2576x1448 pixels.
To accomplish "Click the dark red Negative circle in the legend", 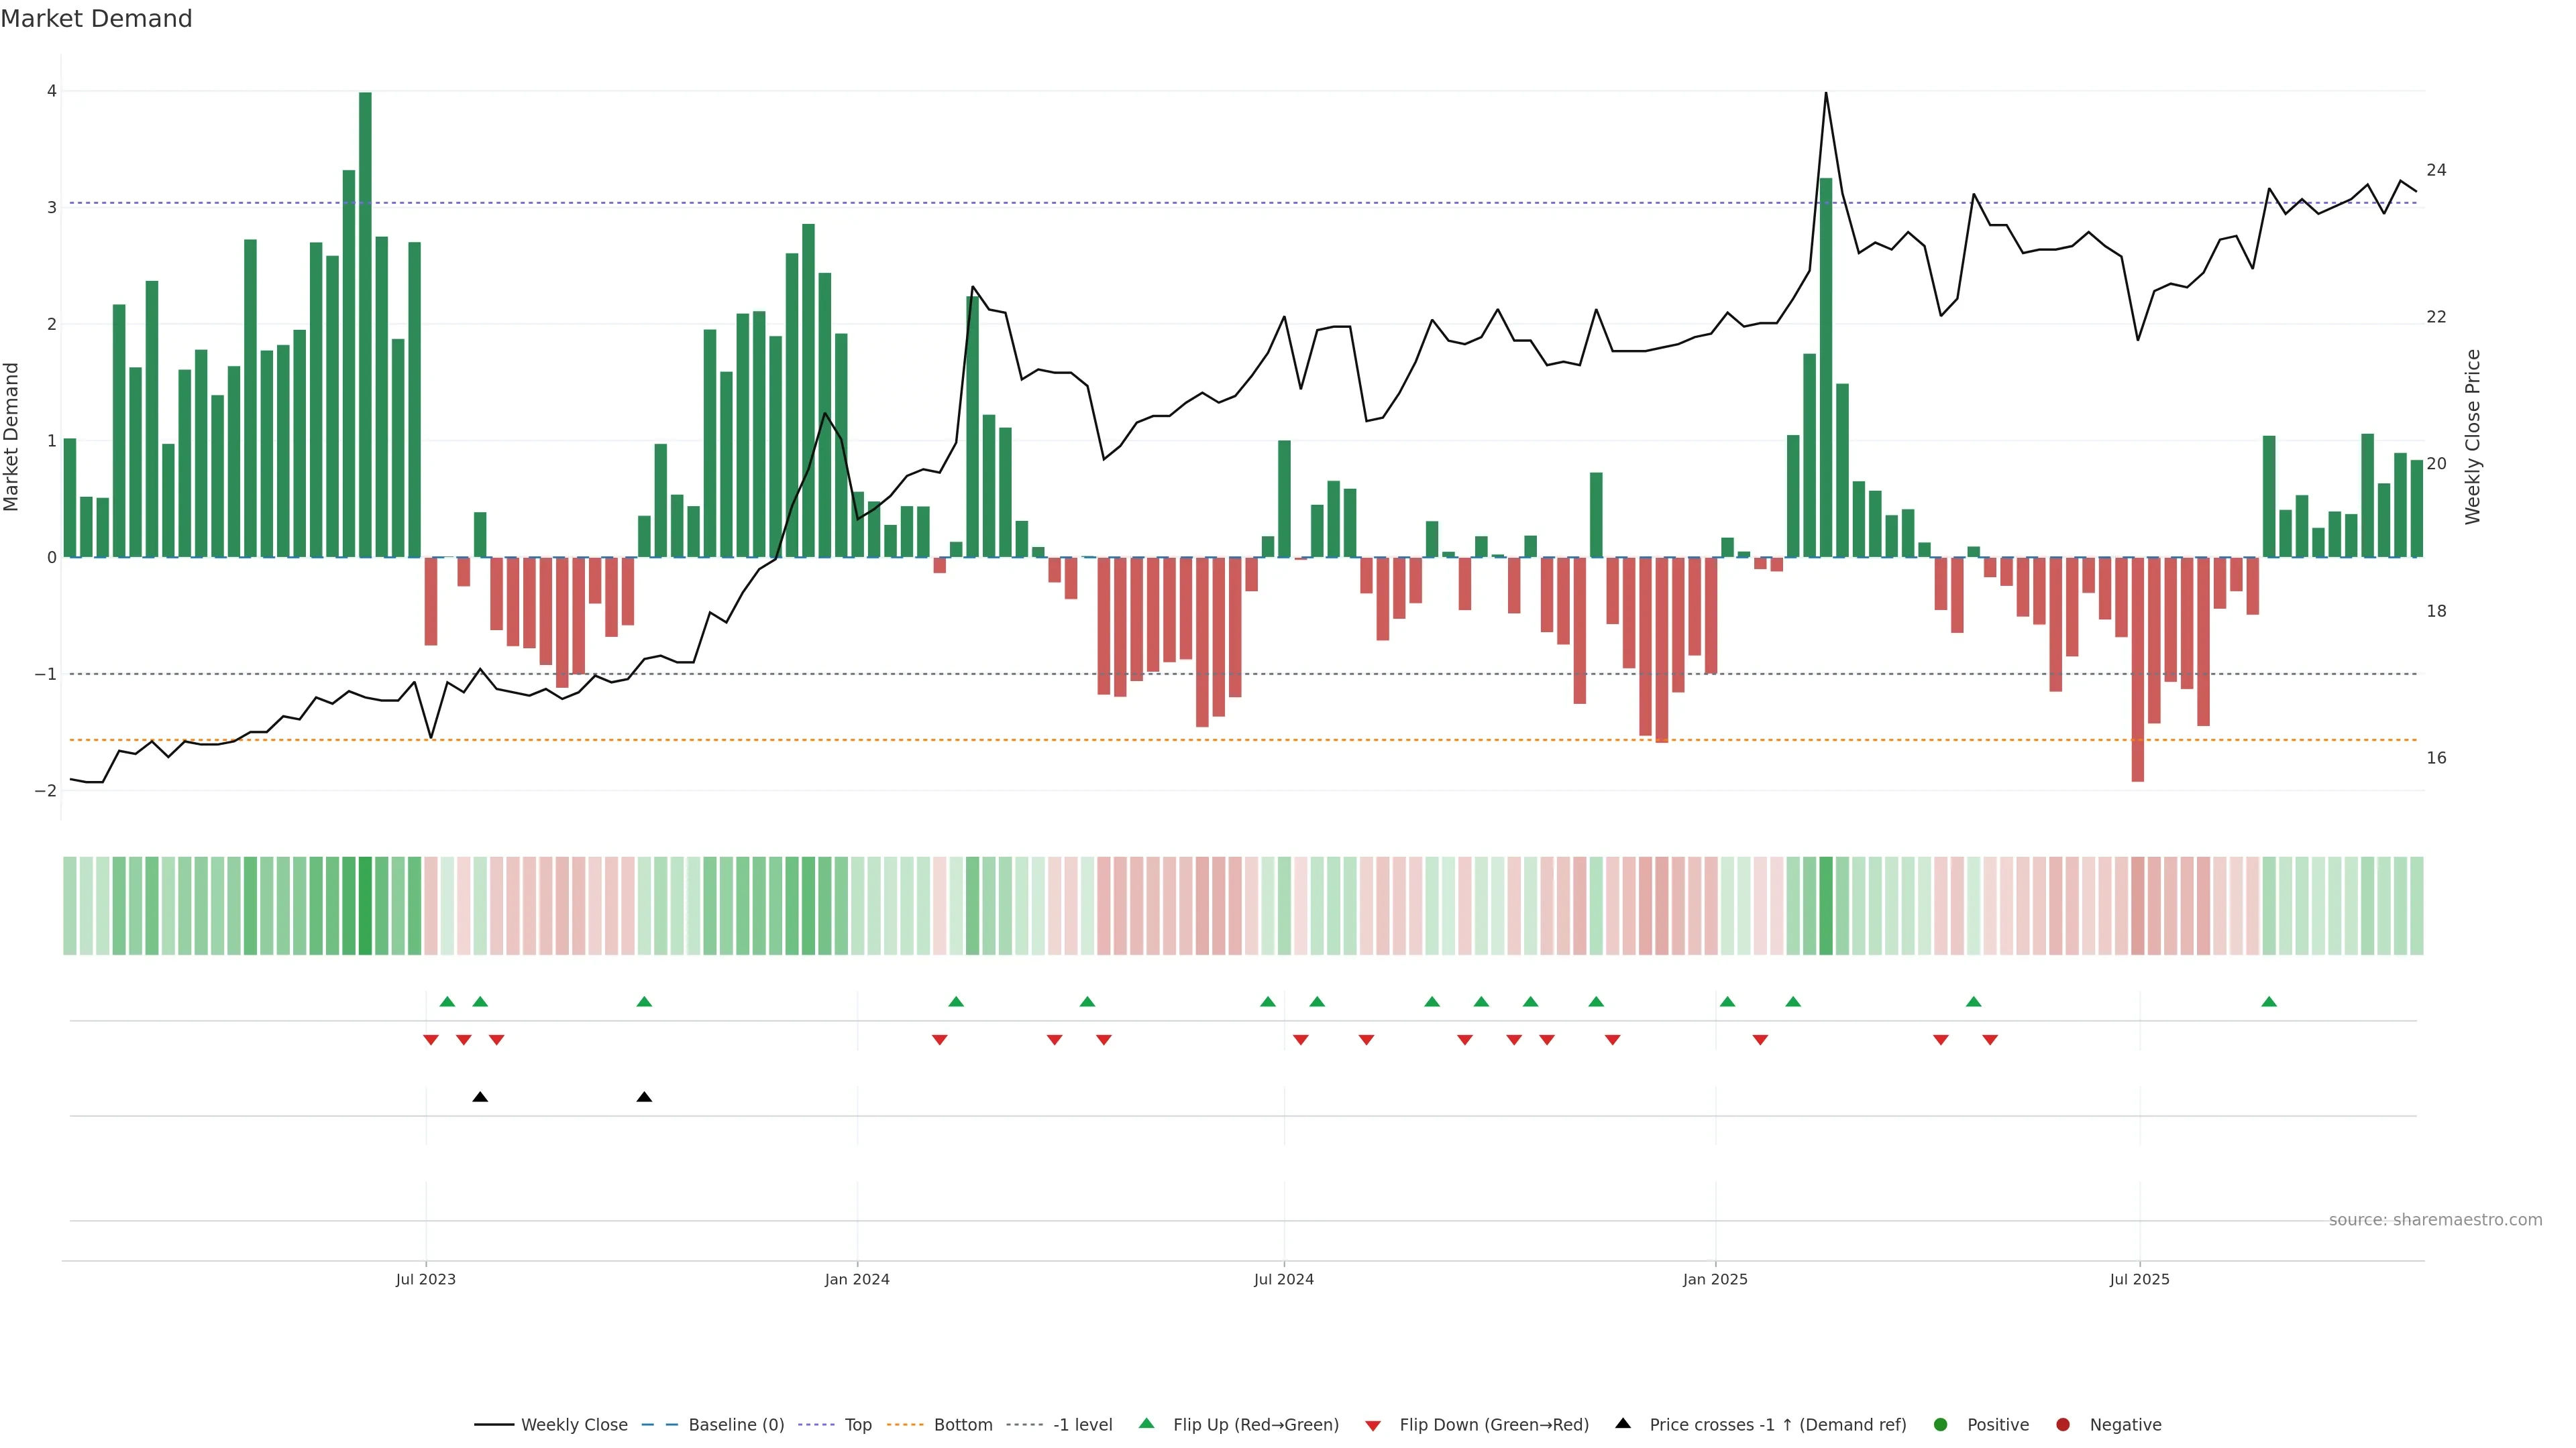I will coord(2063,1425).
